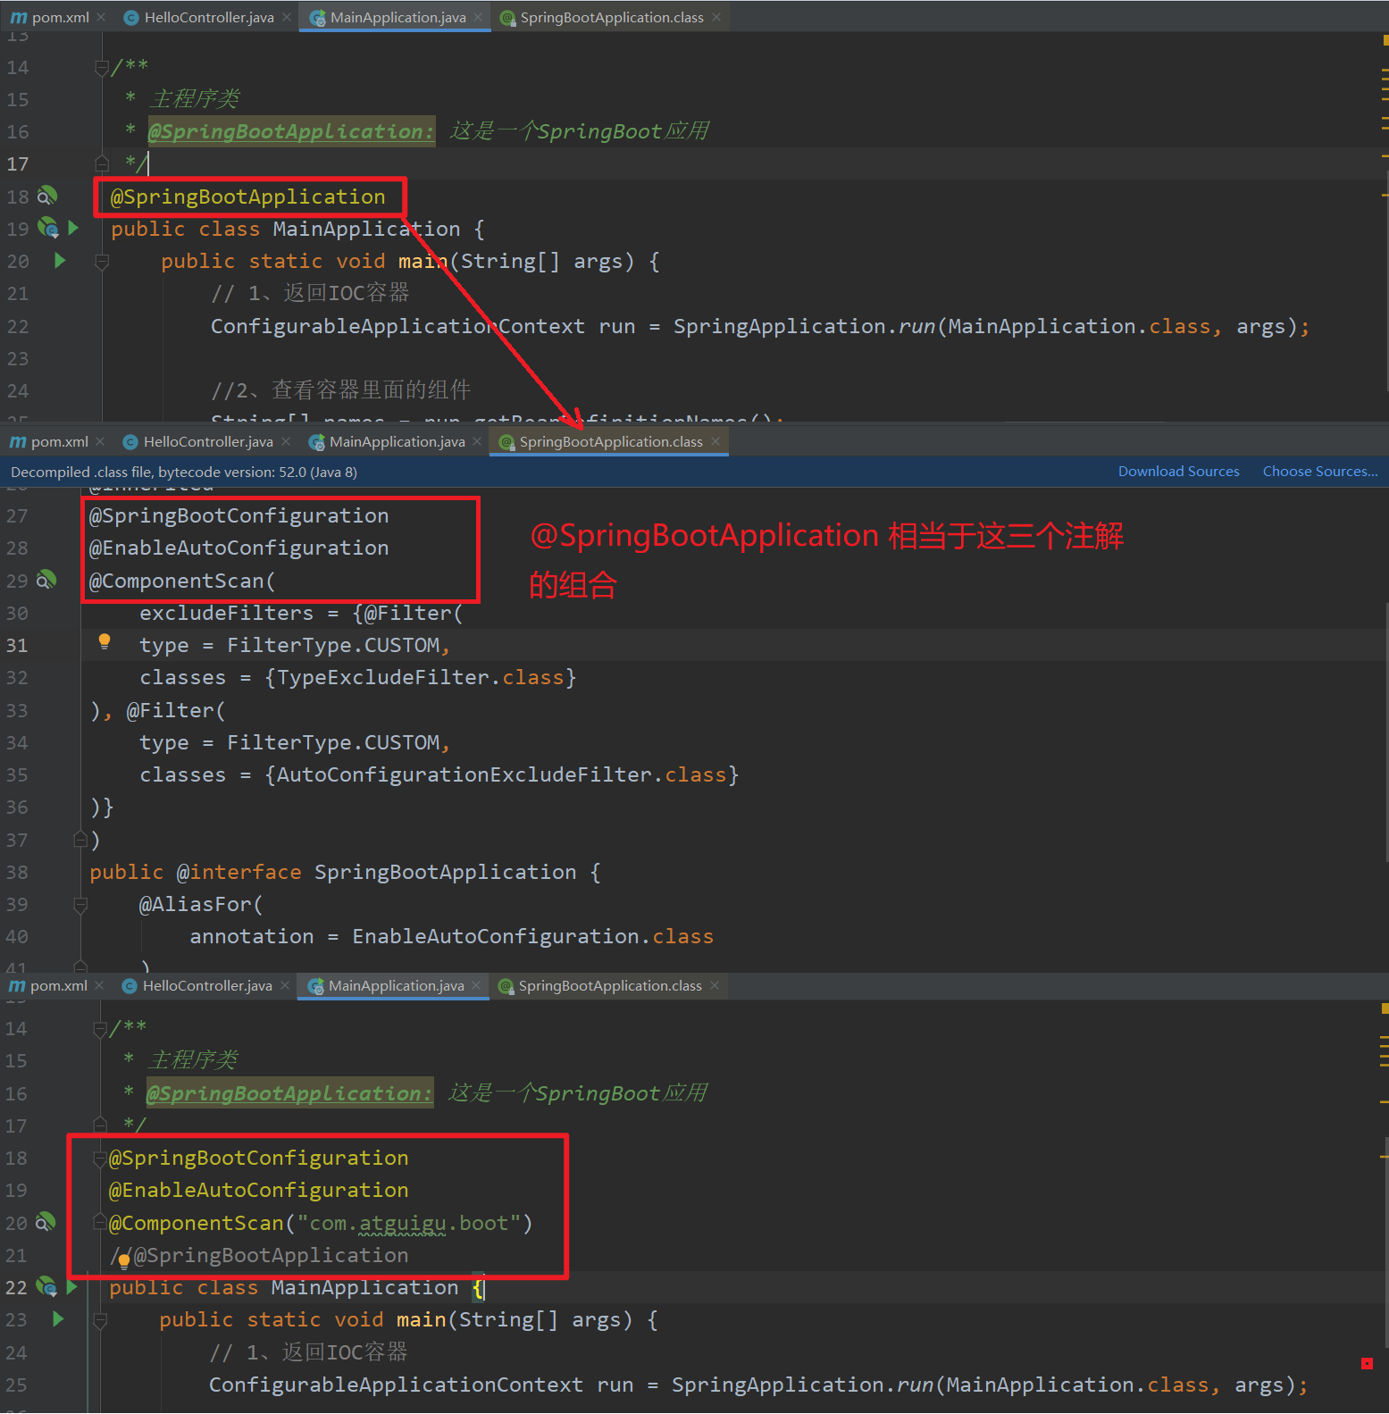This screenshot has height=1414, width=1389.
Task: Click boxed @SpringBootApplication annotation on top pane line 18
Action: click(247, 197)
